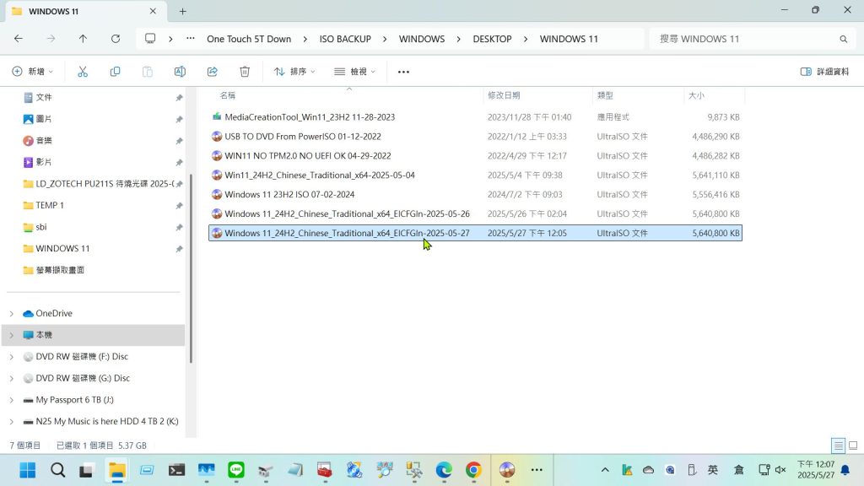Go up one folder level
Screen dimensions: 864x486
[83, 39]
